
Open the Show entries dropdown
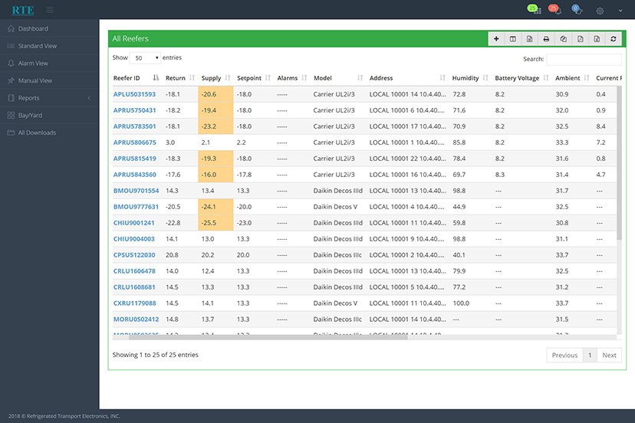[145, 58]
